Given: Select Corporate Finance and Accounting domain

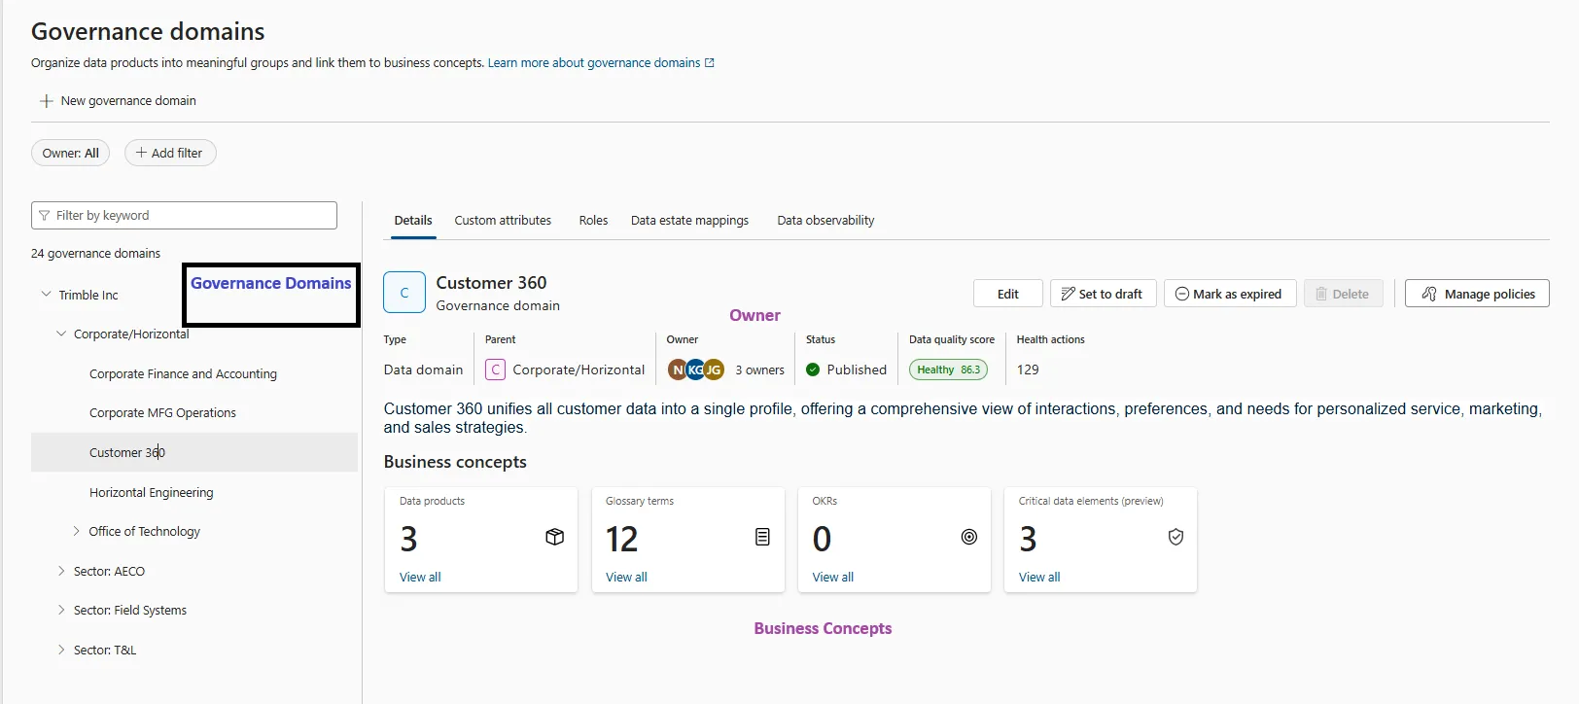Looking at the screenshot, I should [183, 373].
